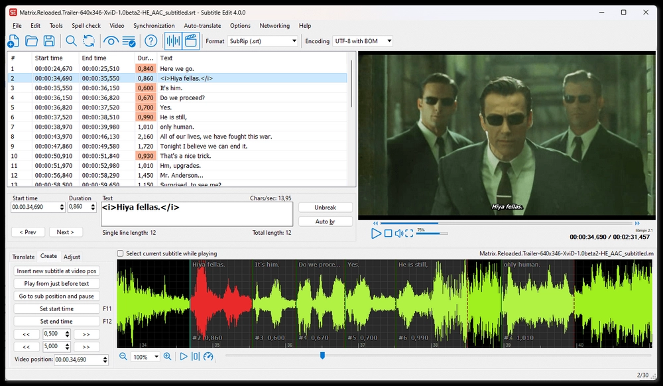The height and width of the screenshot is (386, 663).
Task: Toggle video player clapperboard icon
Action: [x=191, y=41]
